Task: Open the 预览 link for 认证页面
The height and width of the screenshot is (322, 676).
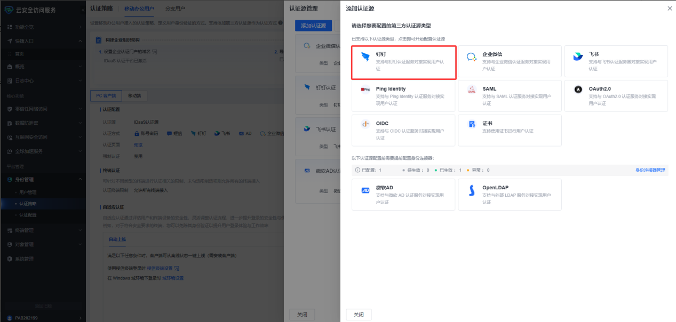Action: click(138, 145)
